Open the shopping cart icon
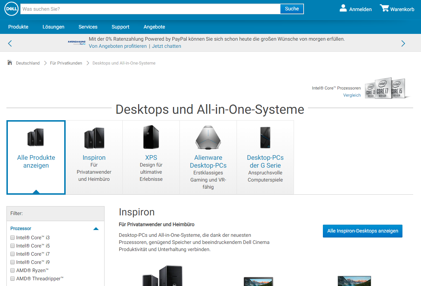 [x=384, y=8]
